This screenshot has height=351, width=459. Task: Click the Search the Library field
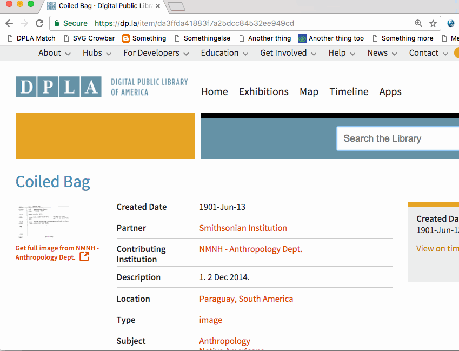(398, 138)
